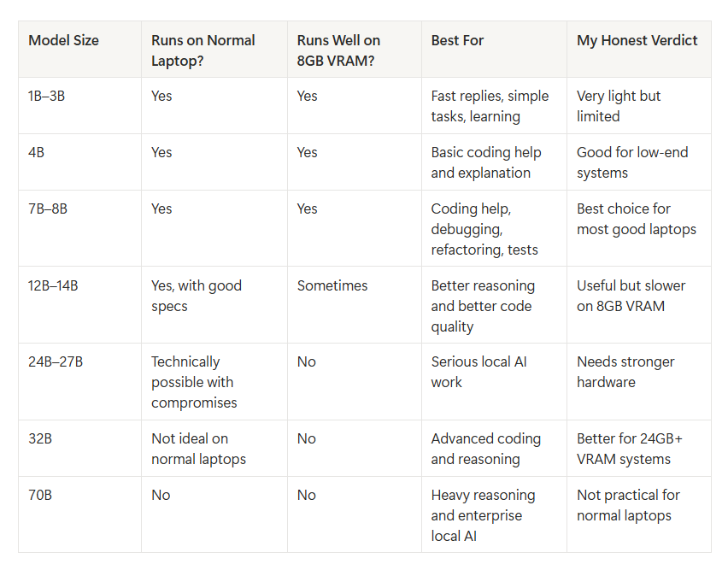Screen dimensions: 728x570
Task: Click the My Honest Verdict header
Action: coord(637,40)
